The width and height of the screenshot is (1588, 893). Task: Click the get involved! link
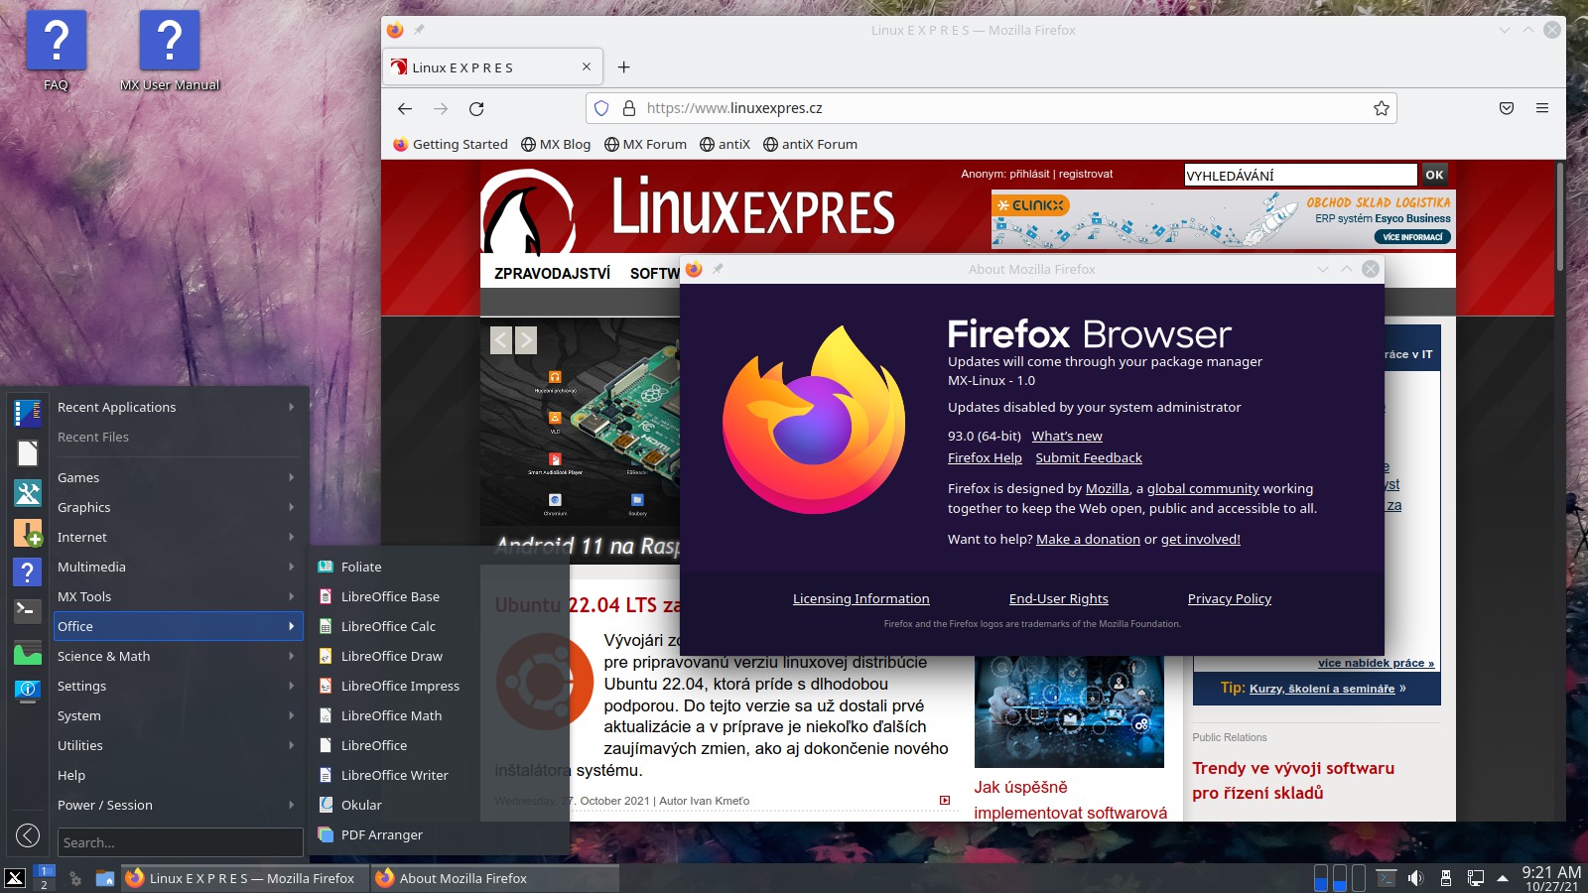1201,539
